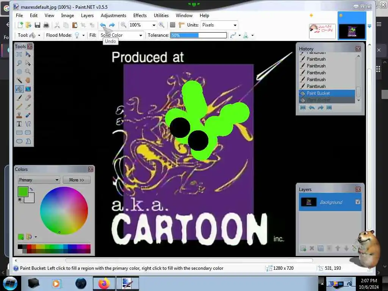388x291 pixels.
Task: Select the Eraser tool
Action: click(x=28, y=98)
